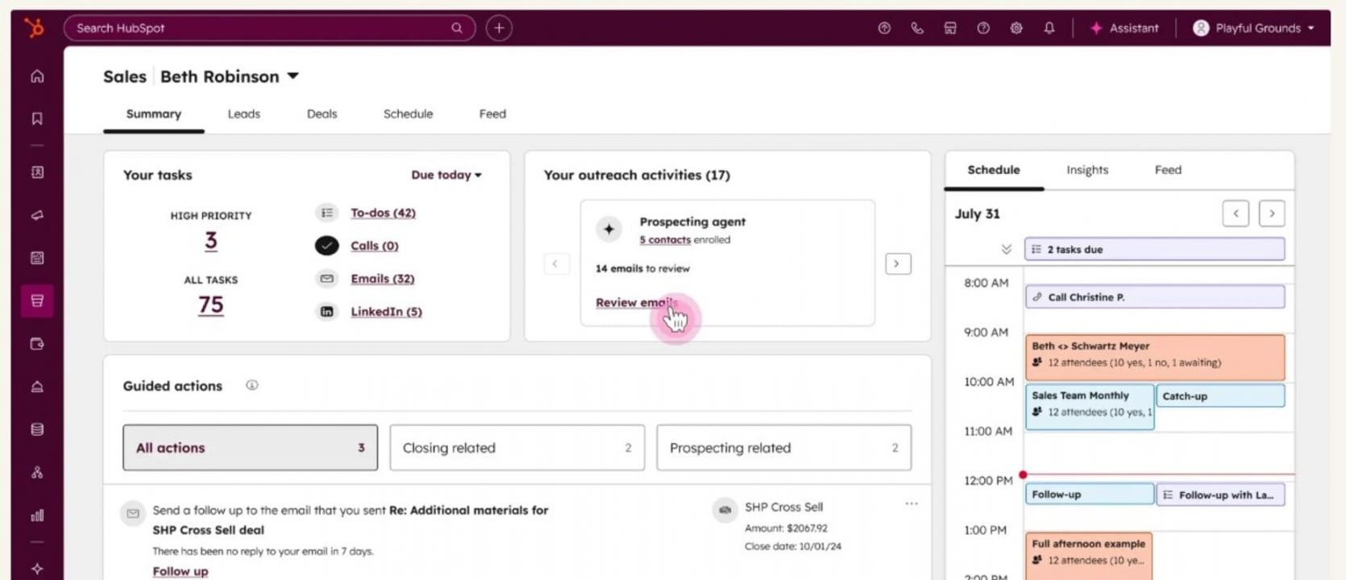Click the plus create button beside search
The height and width of the screenshot is (580, 1346).
[499, 28]
